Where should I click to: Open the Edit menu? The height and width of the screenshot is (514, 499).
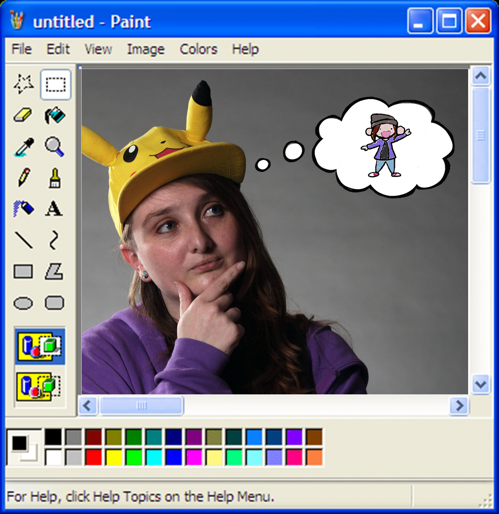coord(58,49)
